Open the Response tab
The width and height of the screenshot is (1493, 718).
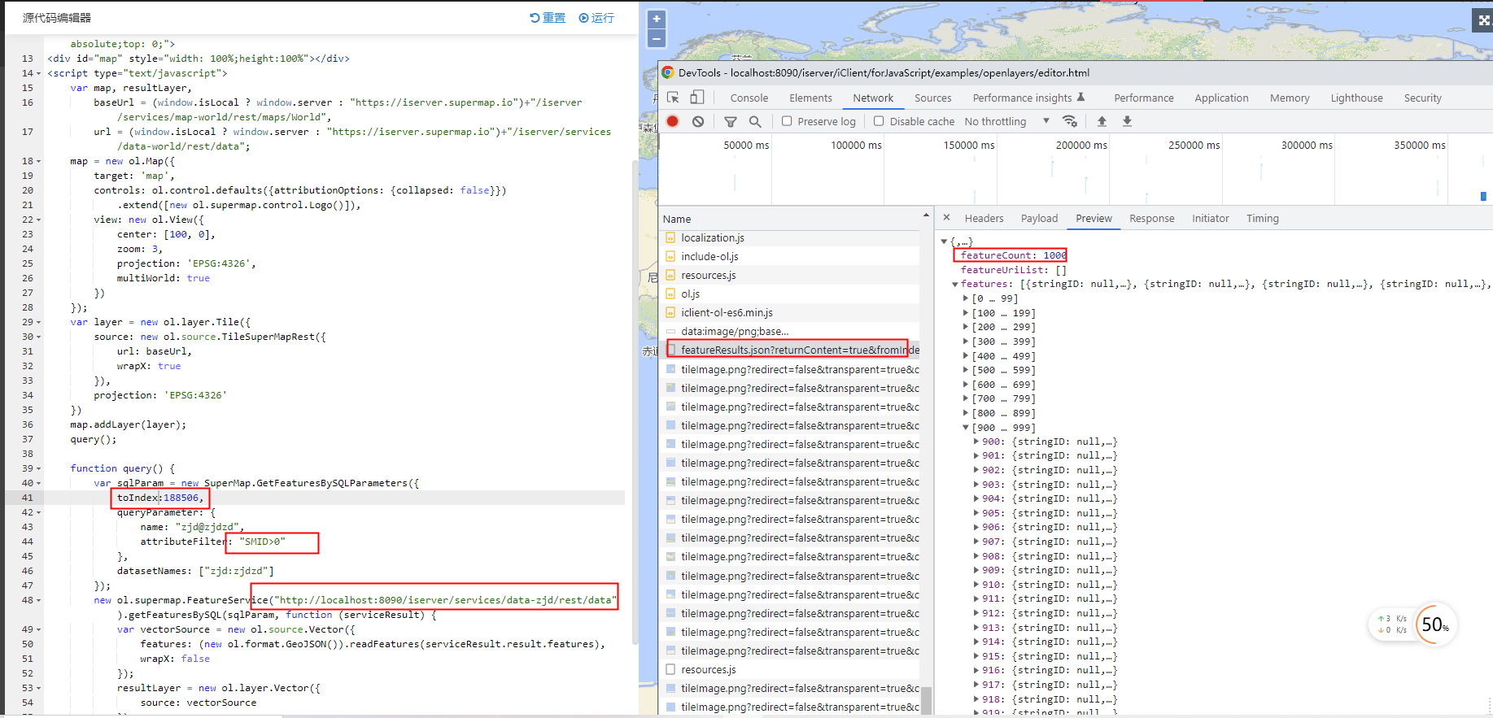pyautogui.click(x=1151, y=218)
